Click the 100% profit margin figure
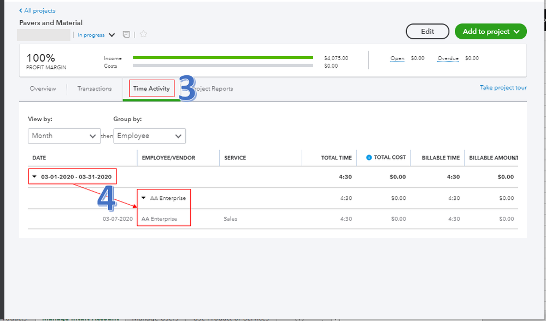This screenshot has height=321, width=546. point(41,58)
